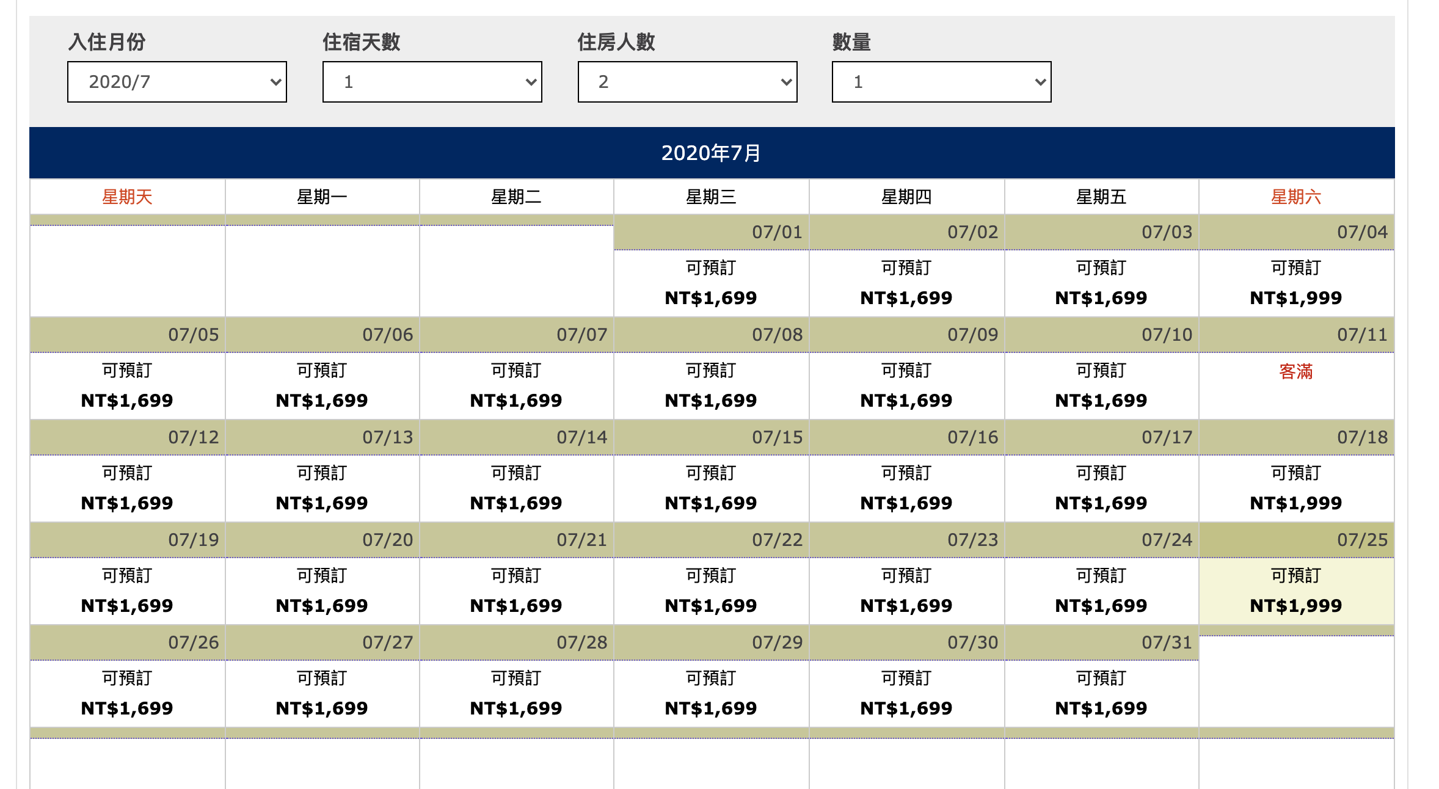Click the 星期三 column header
Viewport: 1439px width, 789px height.
pos(711,197)
